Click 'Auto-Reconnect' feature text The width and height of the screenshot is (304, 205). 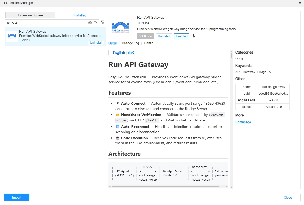(135, 127)
